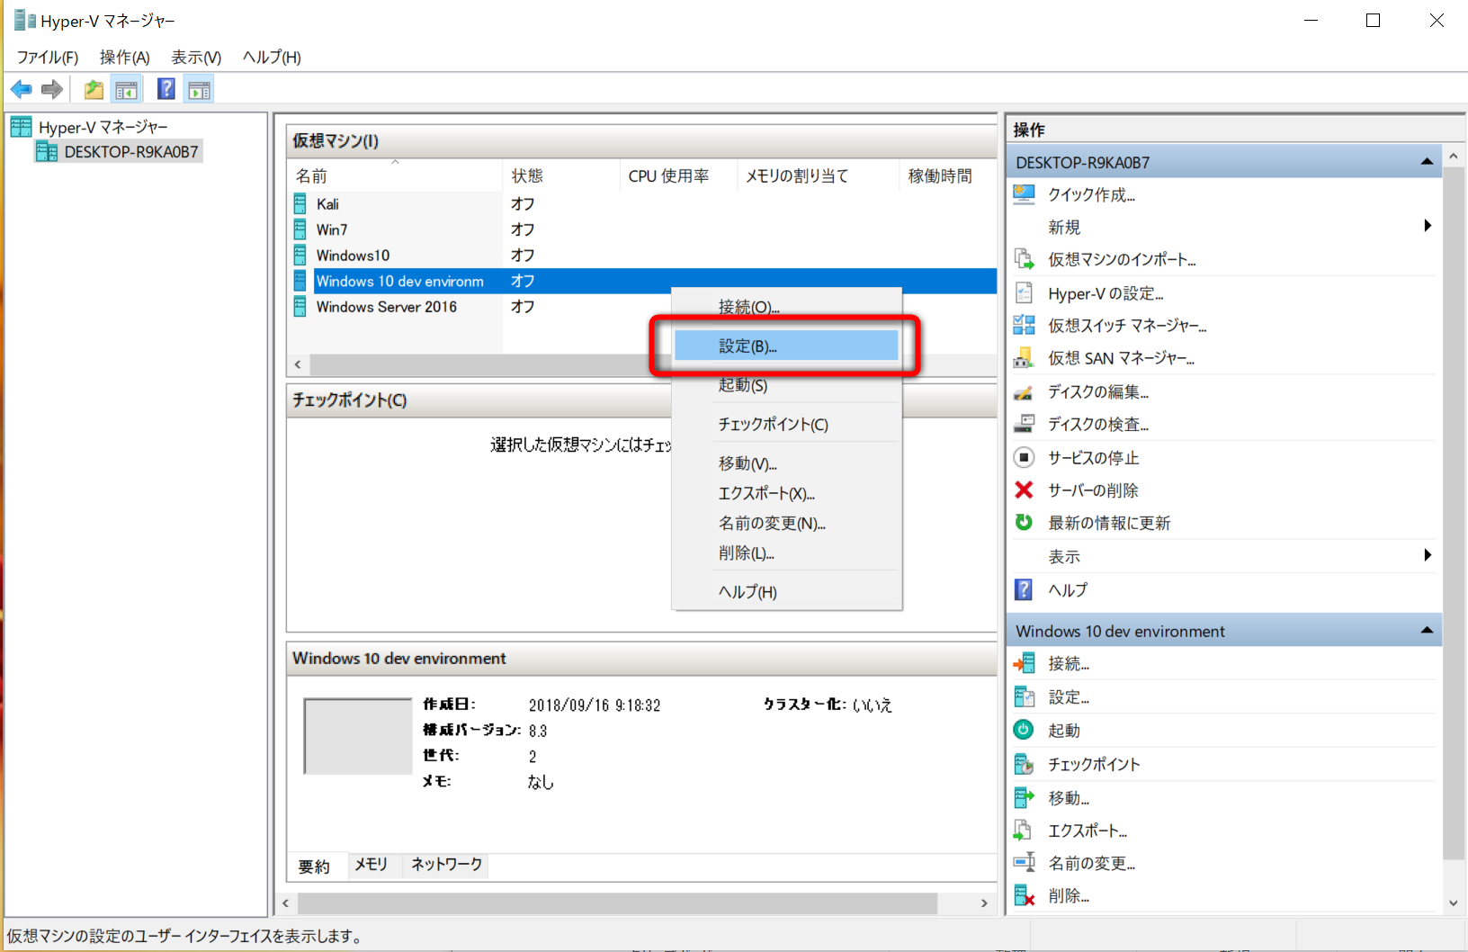Expand the 新規 submenu arrow
1468x952 pixels.
(x=1427, y=227)
